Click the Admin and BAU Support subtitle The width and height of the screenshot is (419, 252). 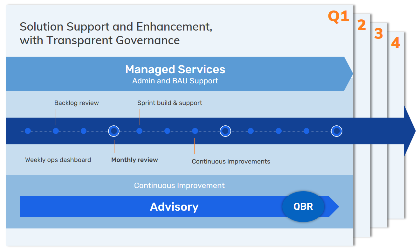(175, 81)
